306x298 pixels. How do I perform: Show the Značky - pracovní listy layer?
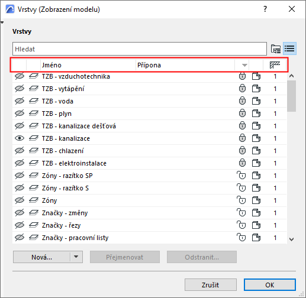click(x=20, y=238)
